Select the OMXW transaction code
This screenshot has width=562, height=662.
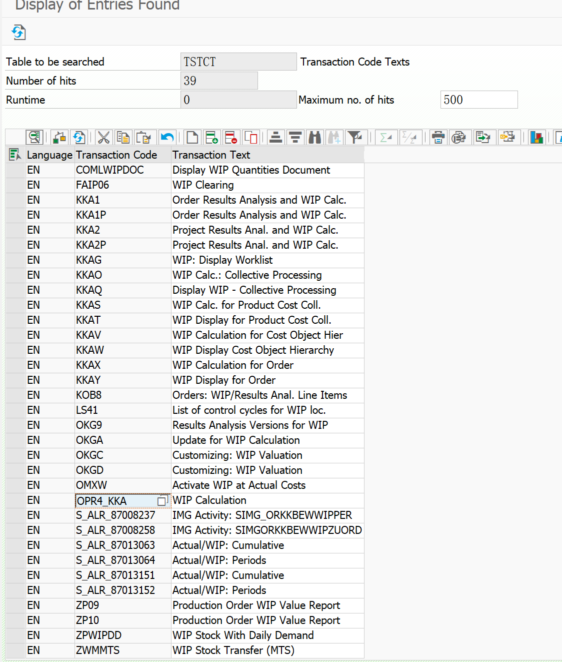(x=123, y=485)
